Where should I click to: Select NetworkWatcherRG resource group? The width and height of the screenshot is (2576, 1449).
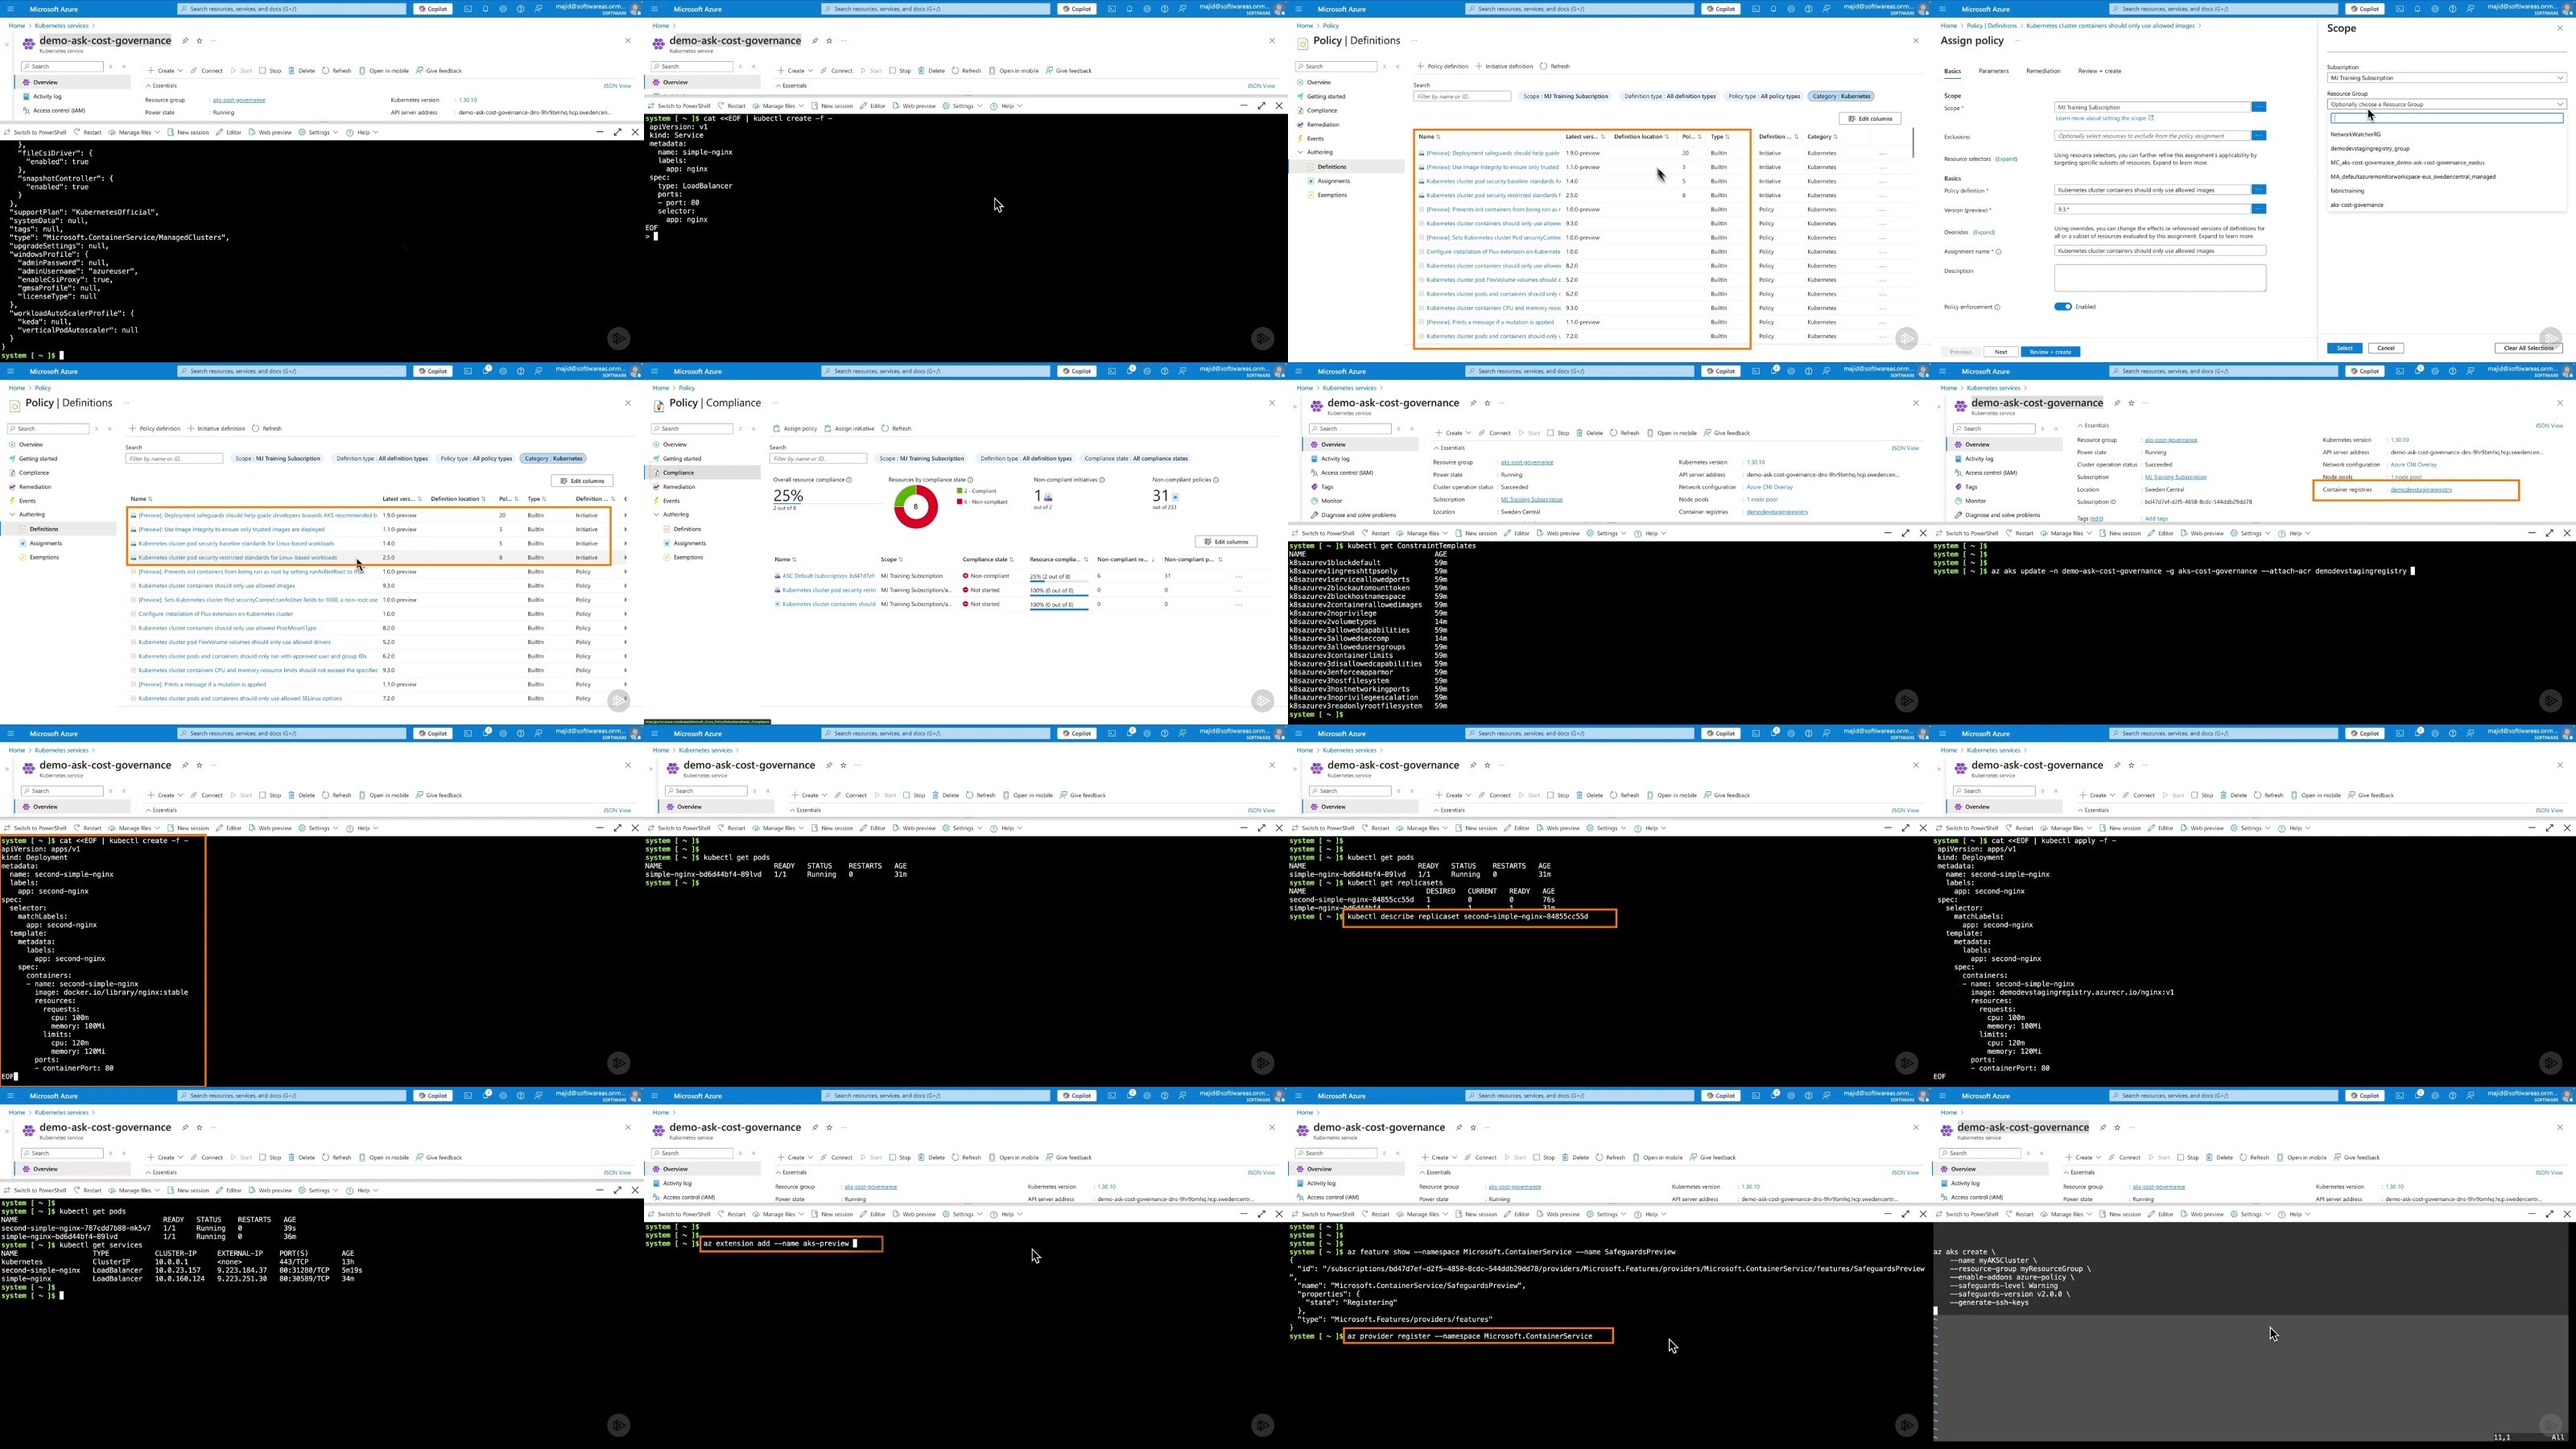coord(2355,134)
